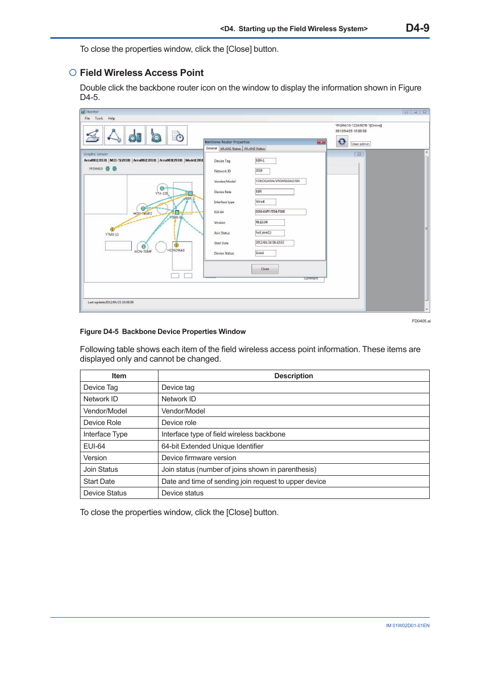Viewport: 480px width, 679px height.
Task: Select the Area003(2010) tab
Action: [171, 160]
